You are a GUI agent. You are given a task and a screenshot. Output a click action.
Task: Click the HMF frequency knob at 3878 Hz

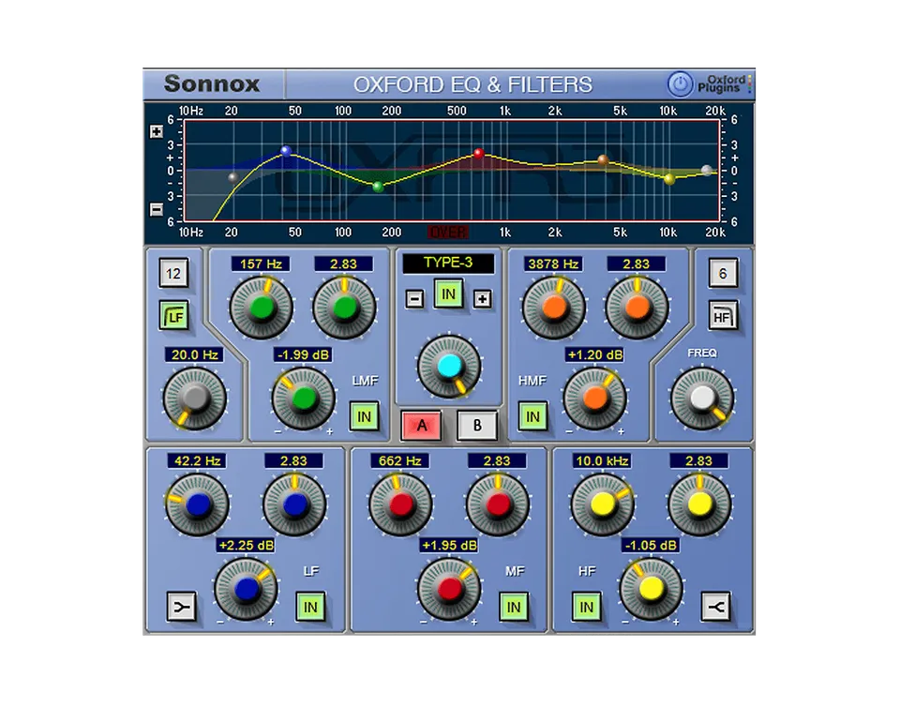pyautogui.click(x=554, y=308)
